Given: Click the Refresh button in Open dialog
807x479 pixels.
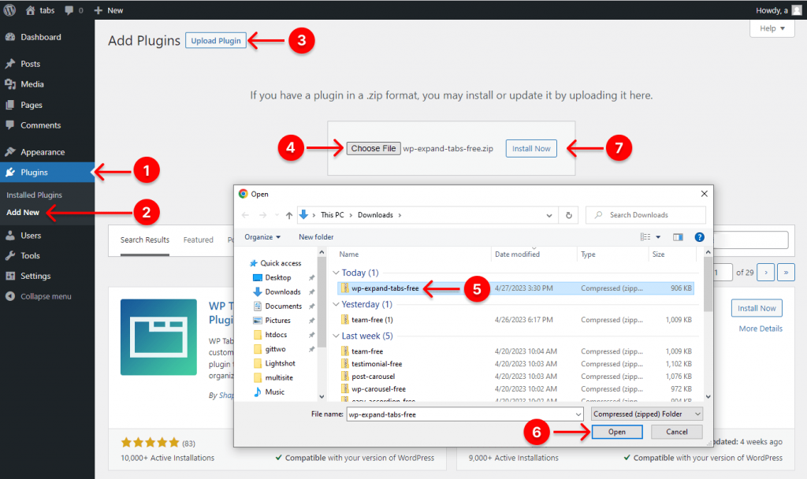Looking at the screenshot, I should point(569,215).
